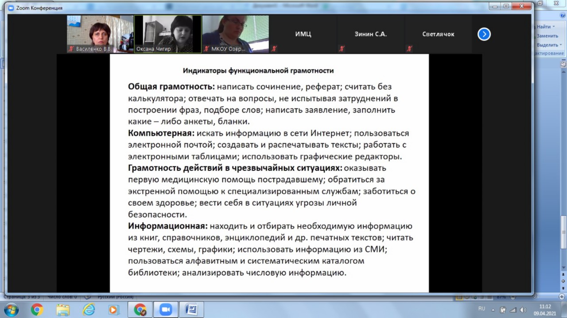Select the Зинин С.А. participant tile
Screen dimensions: 567x318
pos(370,34)
